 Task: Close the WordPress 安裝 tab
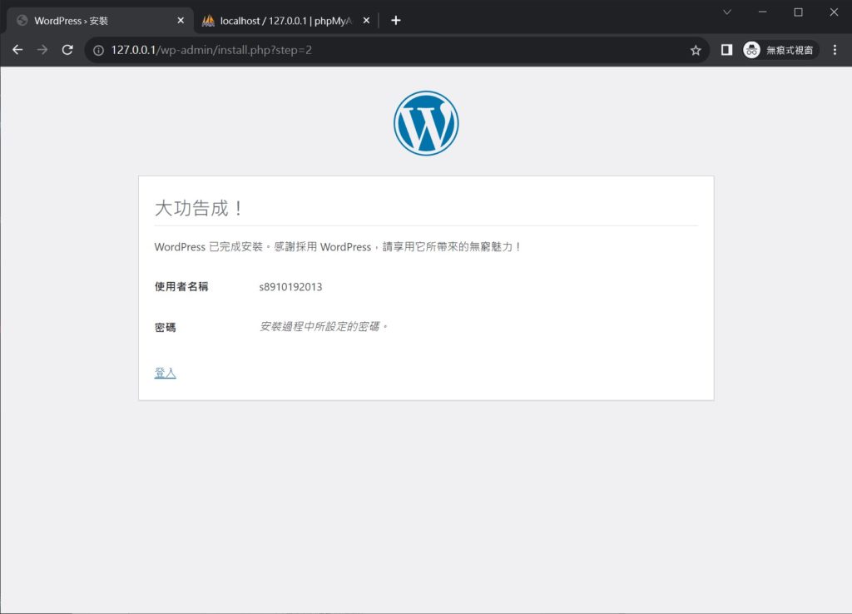pos(181,20)
